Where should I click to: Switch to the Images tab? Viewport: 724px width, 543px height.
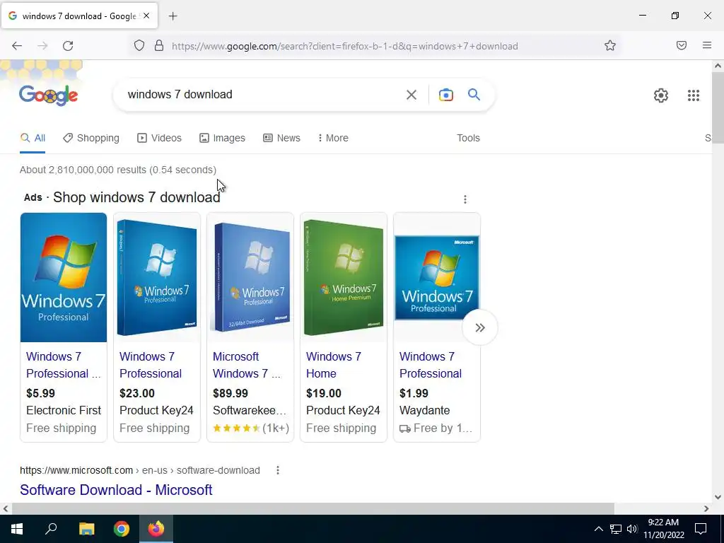222,138
